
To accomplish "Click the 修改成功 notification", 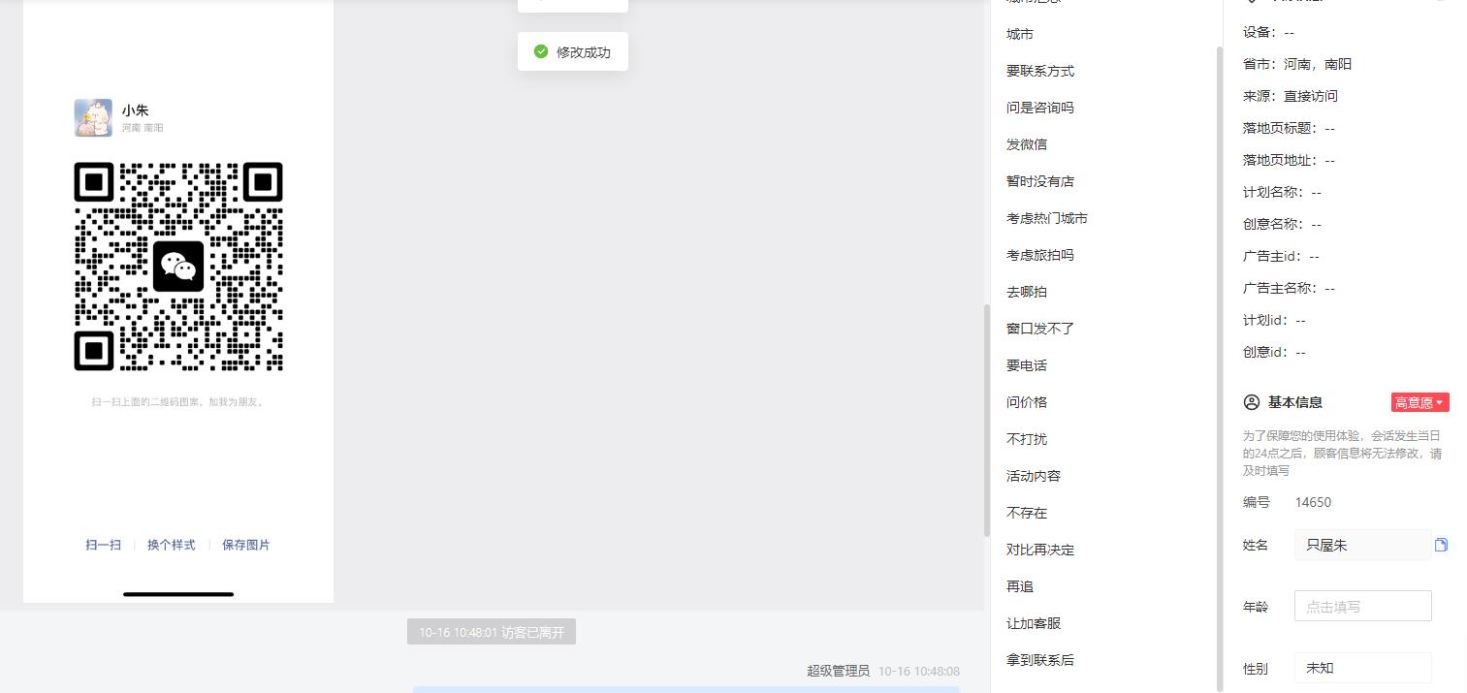I will point(573,51).
